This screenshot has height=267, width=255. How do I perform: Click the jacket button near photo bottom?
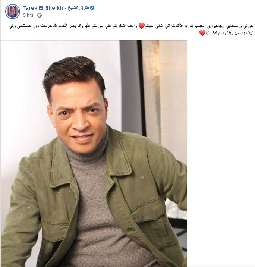point(131,230)
